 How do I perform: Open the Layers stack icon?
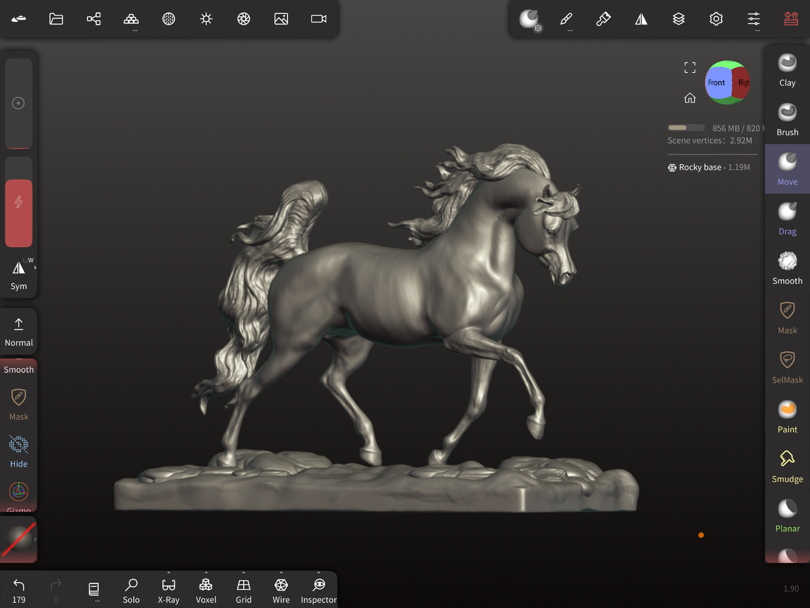point(678,19)
